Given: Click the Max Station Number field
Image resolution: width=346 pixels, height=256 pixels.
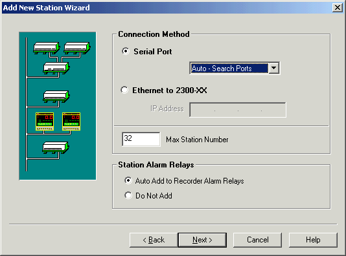Looking at the screenshot, I should click(x=141, y=139).
